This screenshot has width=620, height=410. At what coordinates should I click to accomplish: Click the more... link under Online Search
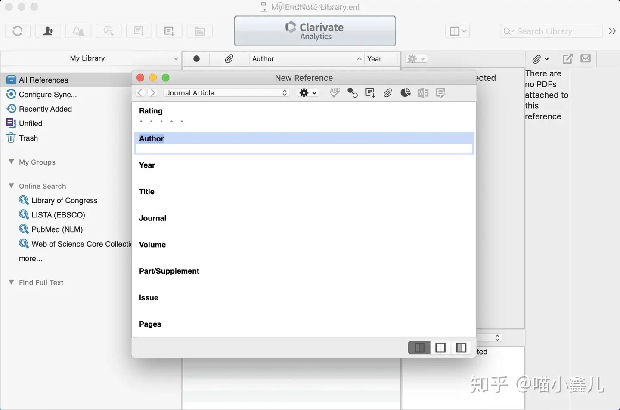point(31,259)
